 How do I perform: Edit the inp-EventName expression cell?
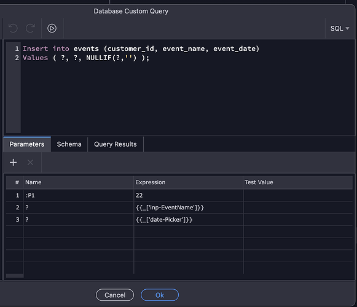[188, 208]
